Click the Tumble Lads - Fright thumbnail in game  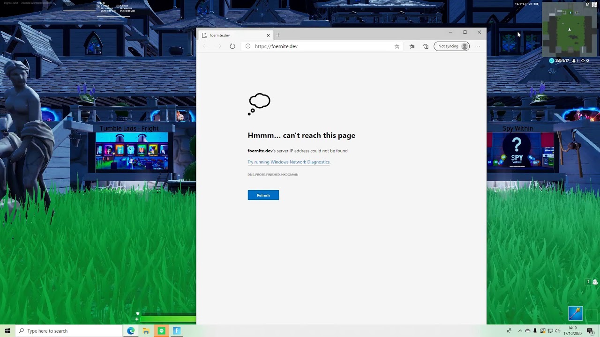(132, 151)
